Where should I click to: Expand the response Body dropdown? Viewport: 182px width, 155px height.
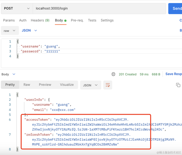click(8, 74)
